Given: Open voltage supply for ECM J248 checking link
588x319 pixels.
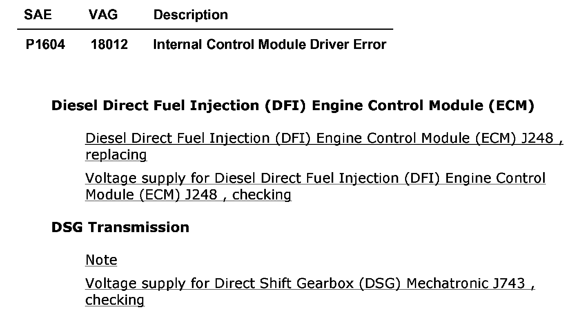Looking at the screenshot, I should (x=315, y=186).
